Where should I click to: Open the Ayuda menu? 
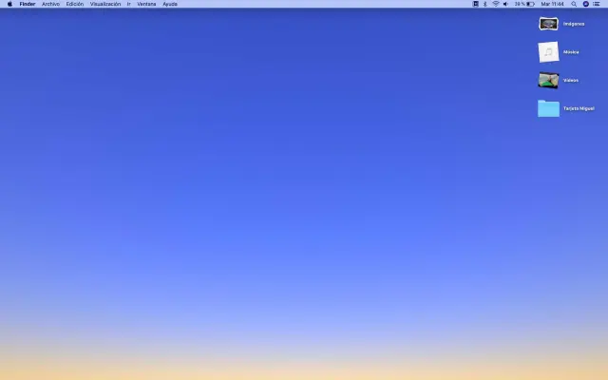pyautogui.click(x=170, y=4)
